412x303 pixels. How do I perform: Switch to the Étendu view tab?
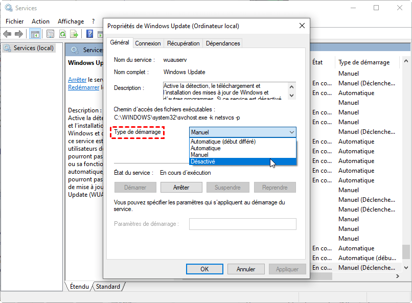point(79,287)
